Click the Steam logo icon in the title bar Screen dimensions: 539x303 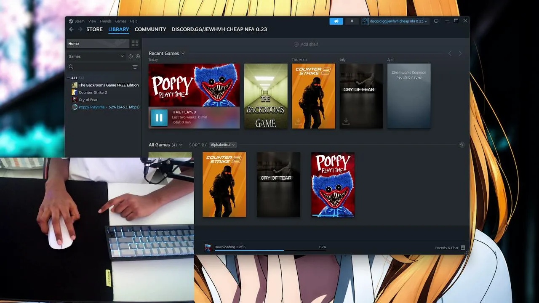pyautogui.click(x=71, y=21)
